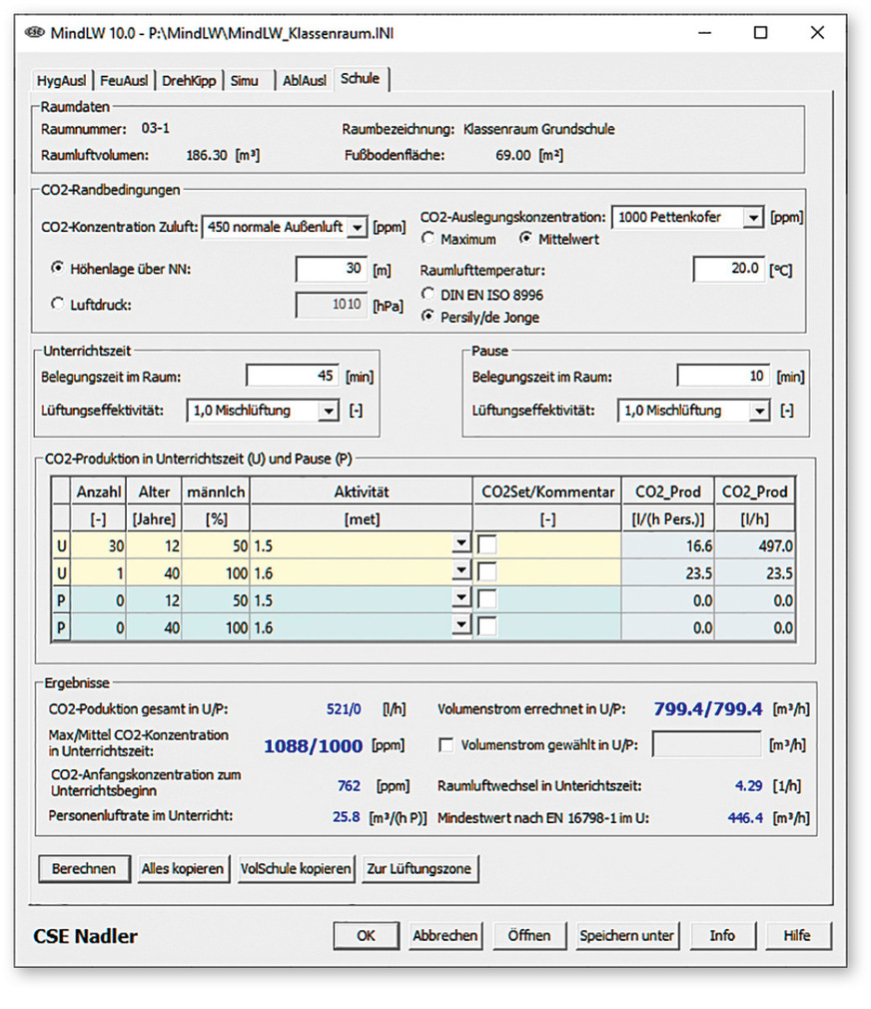Open activity dropdown arrow in first P row
871x1009 pixels.
click(x=460, y=598)
